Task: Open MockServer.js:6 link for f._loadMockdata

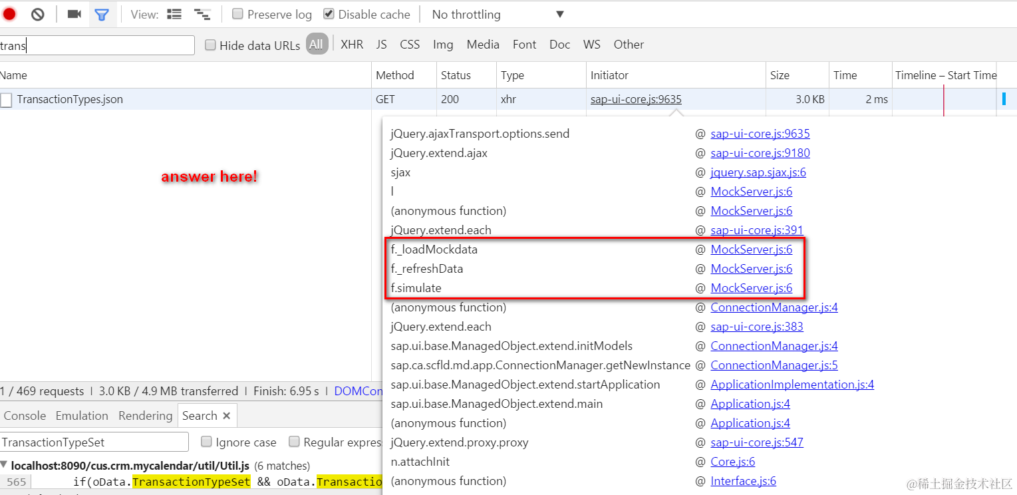Action: (752, 249)
